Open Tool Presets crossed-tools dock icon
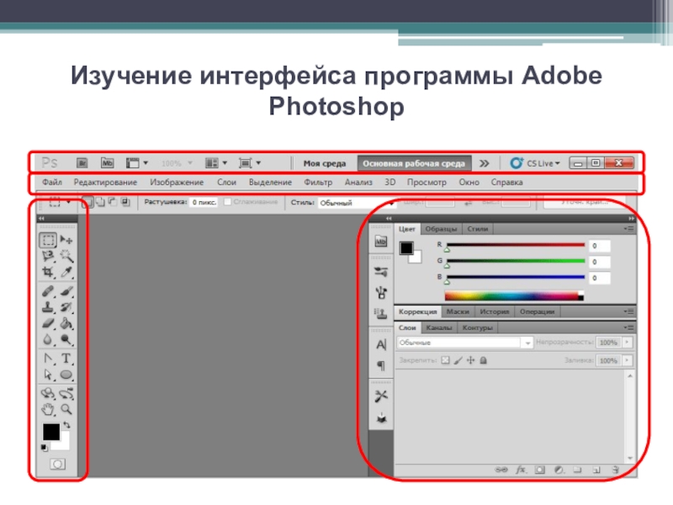This screenshot has width=673, height=505. 381,396
